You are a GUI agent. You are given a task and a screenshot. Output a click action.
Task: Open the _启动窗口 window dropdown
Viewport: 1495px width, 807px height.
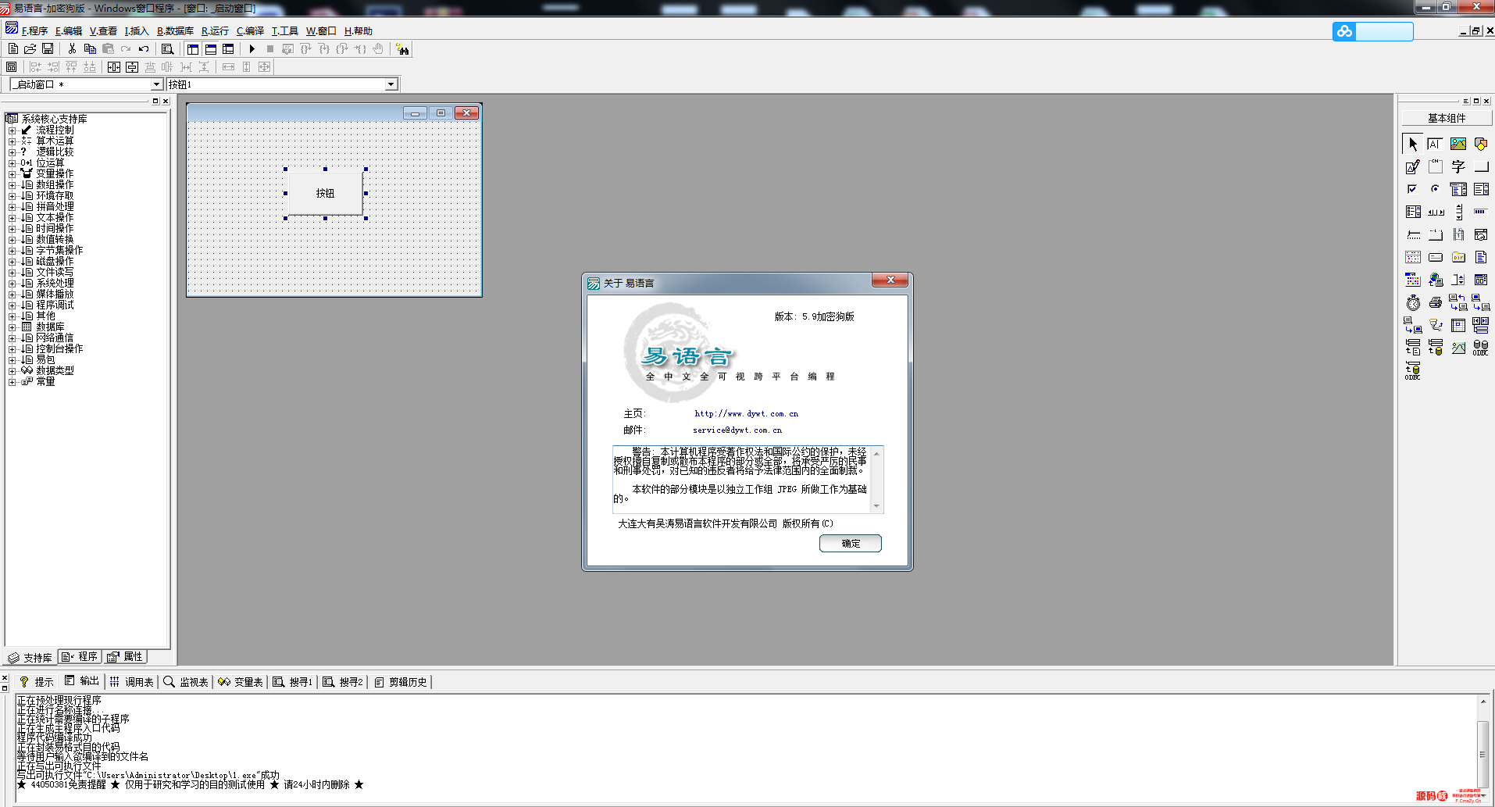coord(156,84)
